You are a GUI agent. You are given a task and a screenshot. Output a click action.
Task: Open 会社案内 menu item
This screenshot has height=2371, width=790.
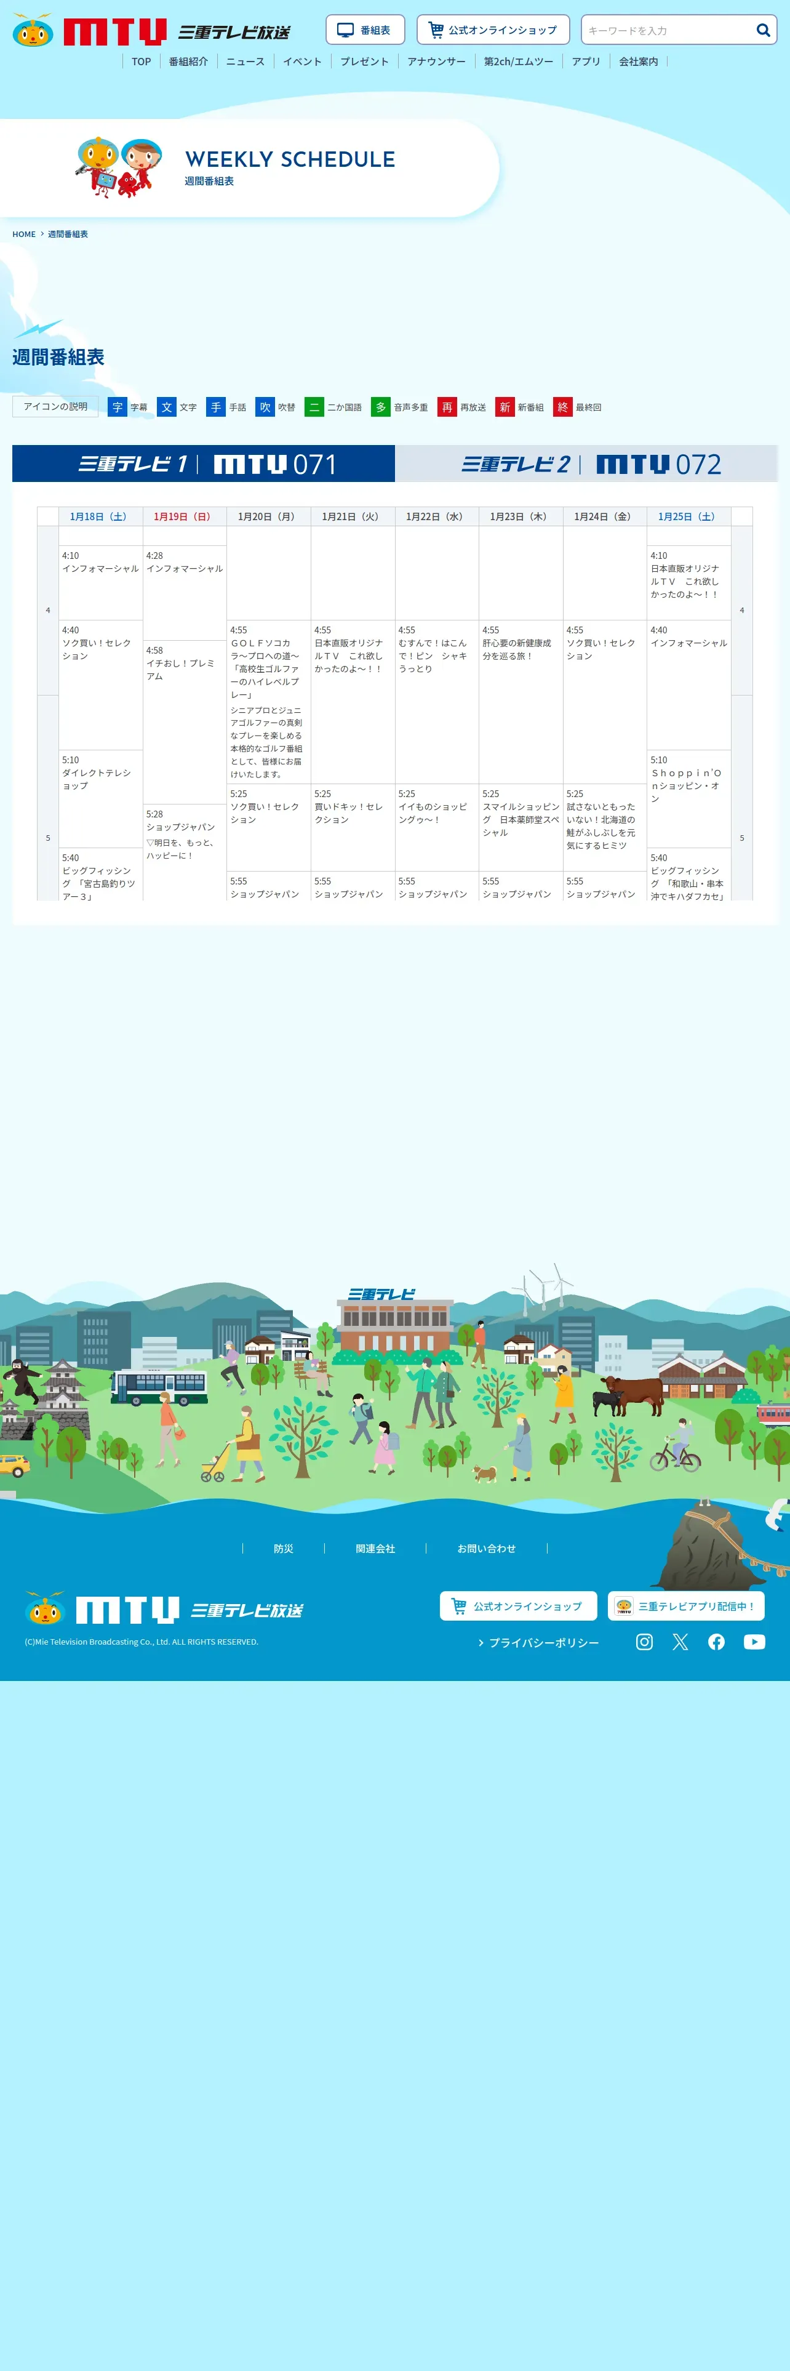pyautogui.click(x=638, y=62)
